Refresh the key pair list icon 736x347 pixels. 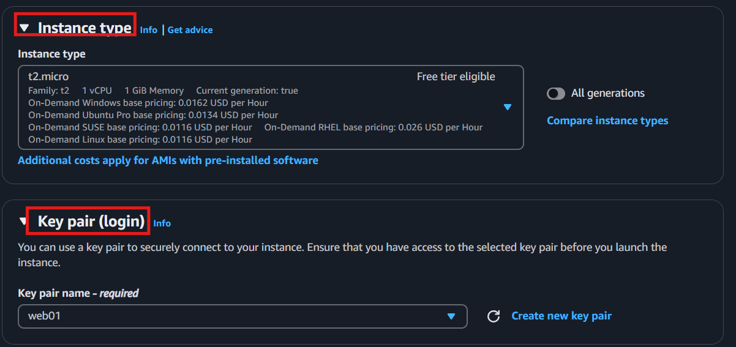[x=494, y=316]
